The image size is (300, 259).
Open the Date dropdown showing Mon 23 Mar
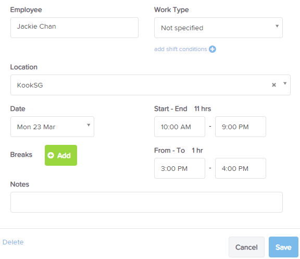pos(52,127)
